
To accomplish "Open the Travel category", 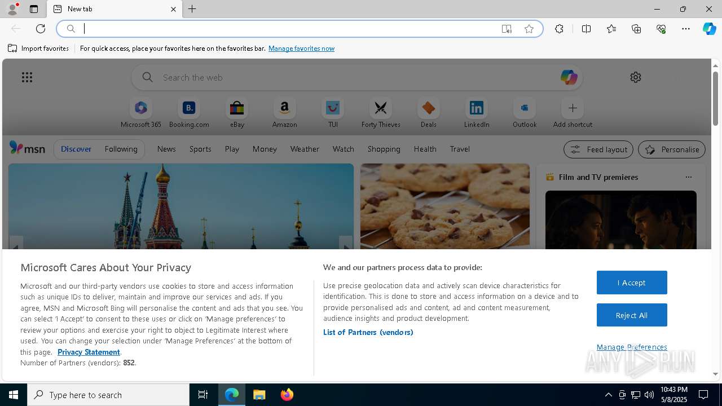I will pos(460,149).
